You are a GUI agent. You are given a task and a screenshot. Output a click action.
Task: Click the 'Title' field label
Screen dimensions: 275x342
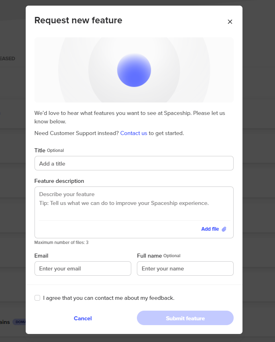point(40,150)
